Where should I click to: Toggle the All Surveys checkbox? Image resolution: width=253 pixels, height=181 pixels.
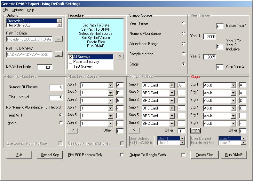pos(70,57)
